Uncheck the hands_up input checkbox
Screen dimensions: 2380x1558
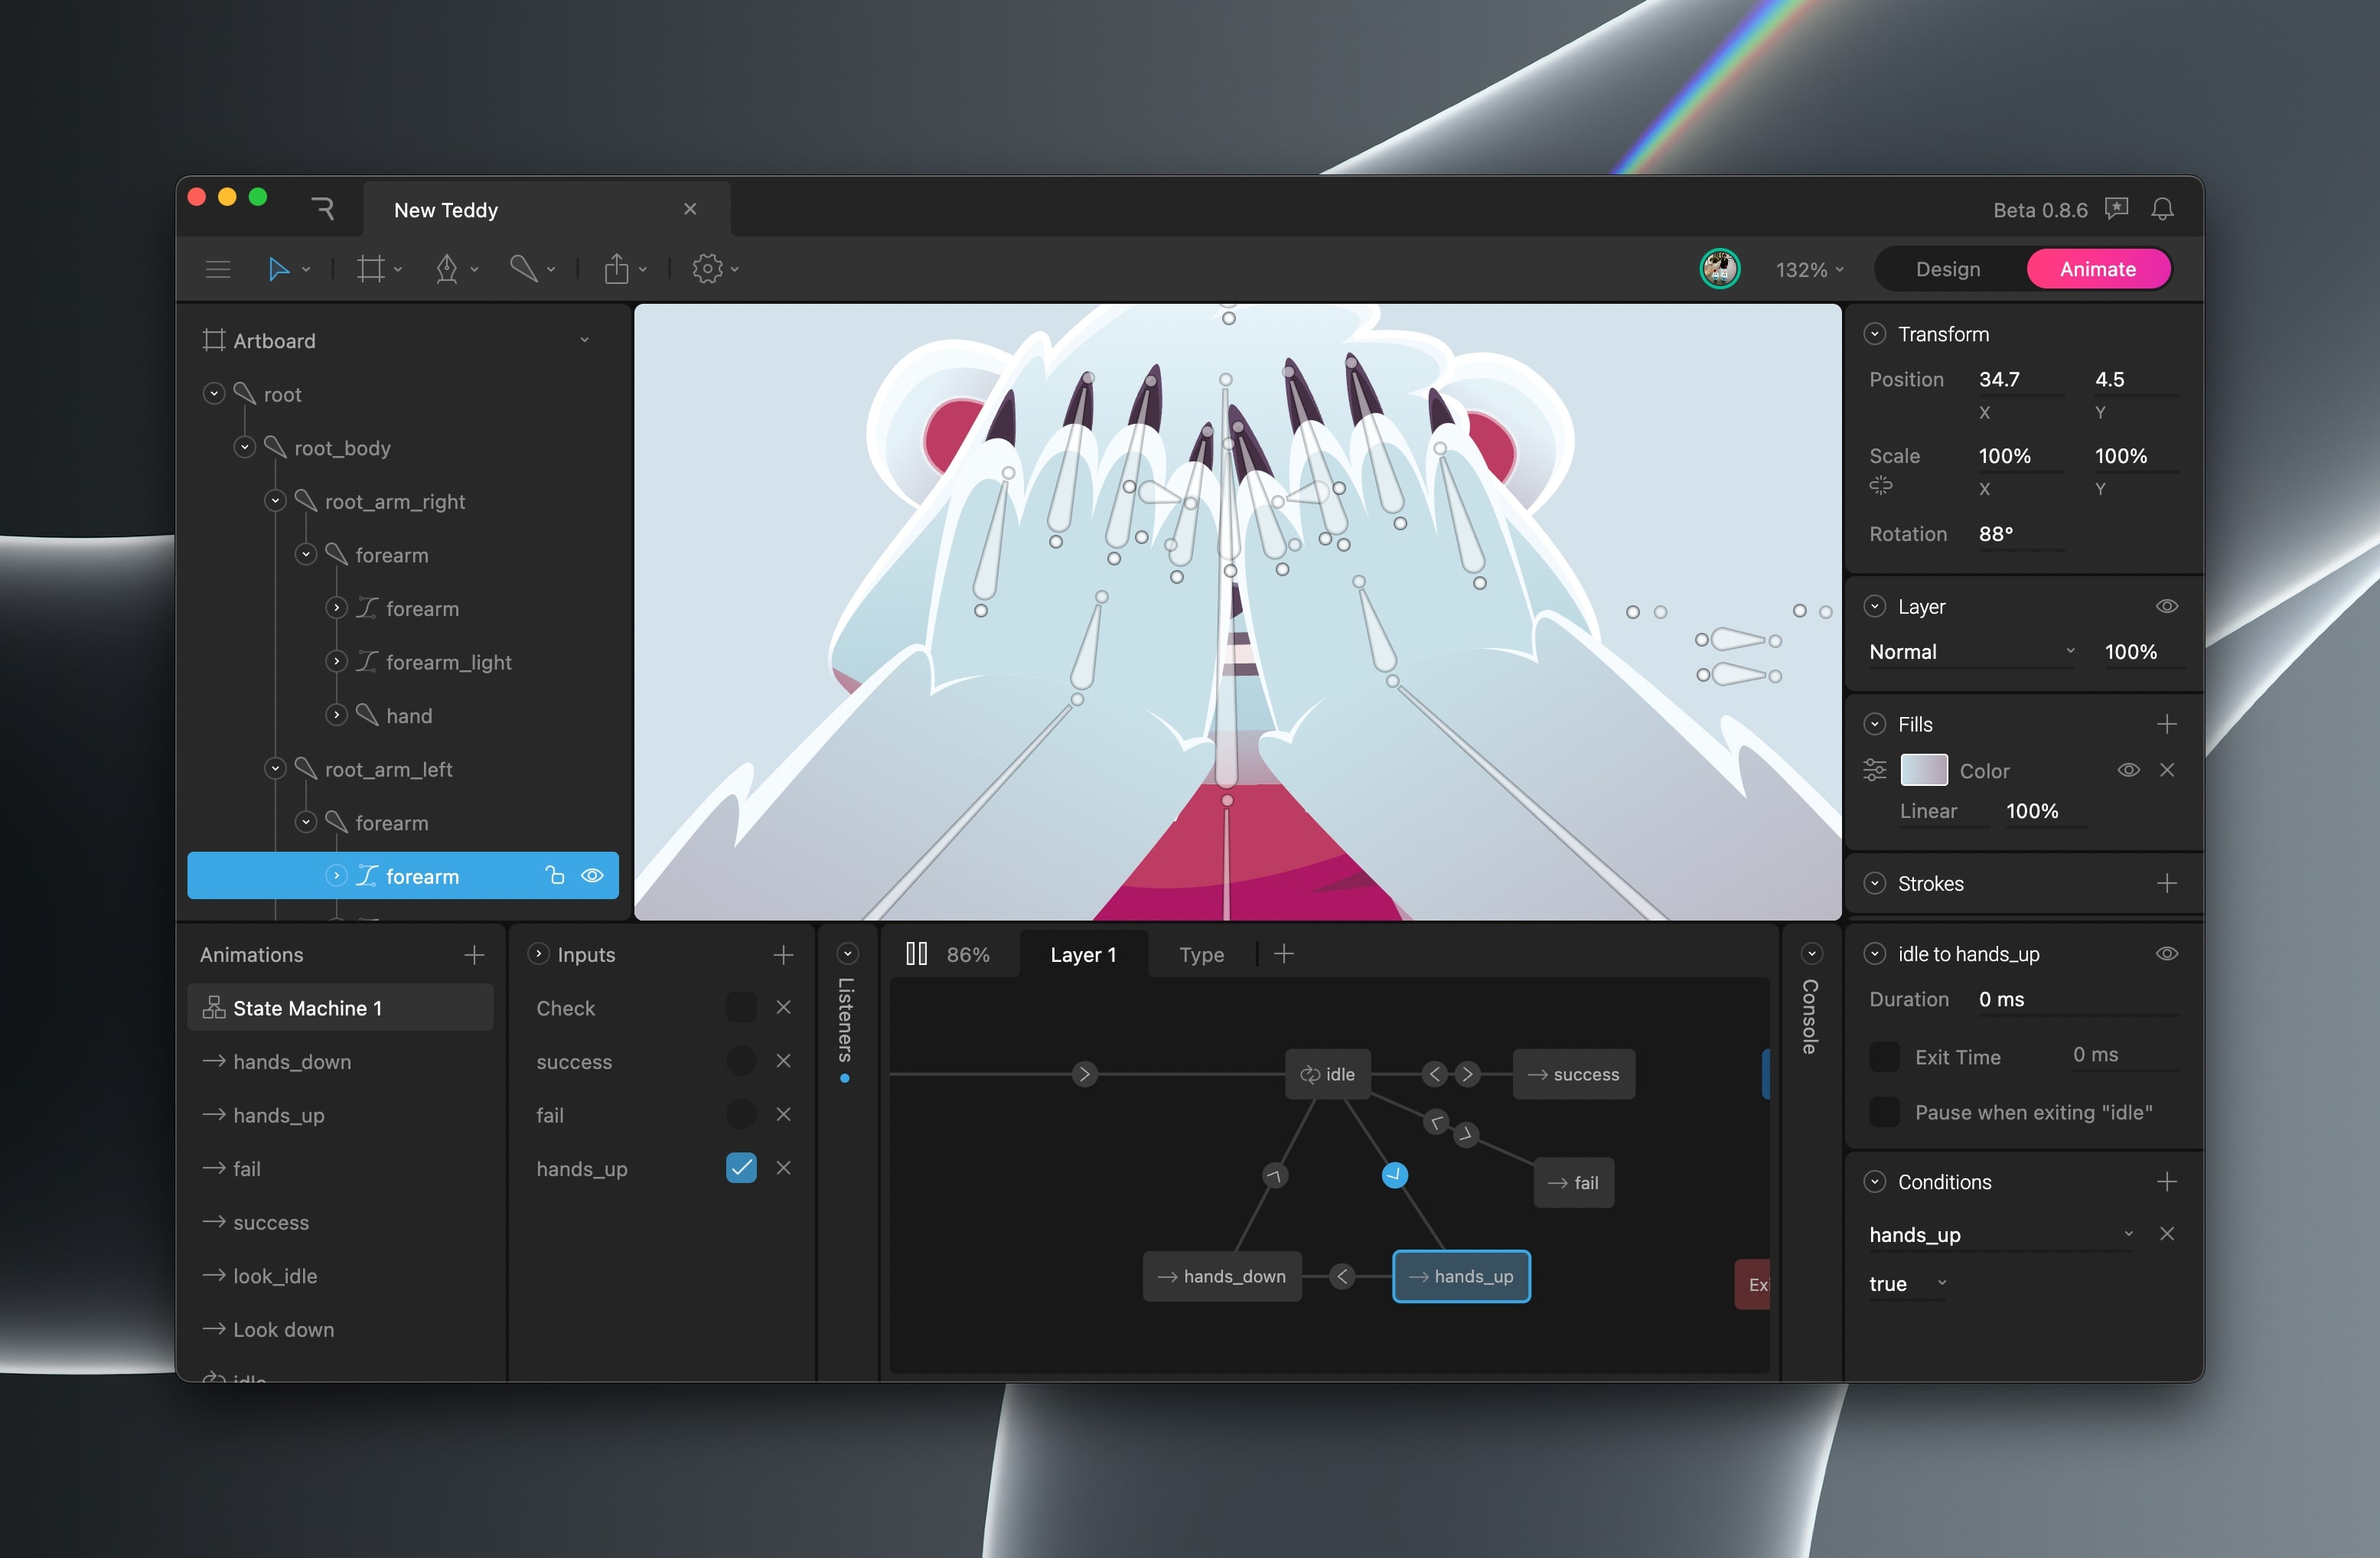pyautogui.click(x=741, y=1168)
